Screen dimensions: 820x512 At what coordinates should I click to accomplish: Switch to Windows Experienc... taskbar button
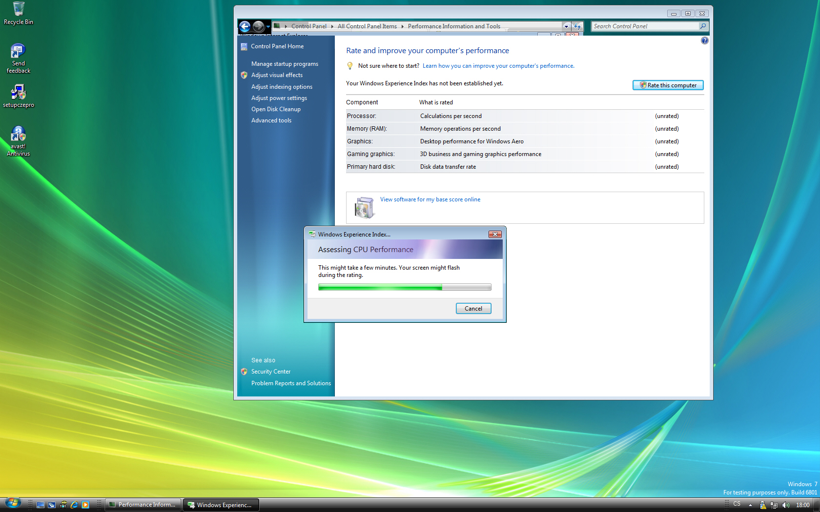(x=221, y=505)
